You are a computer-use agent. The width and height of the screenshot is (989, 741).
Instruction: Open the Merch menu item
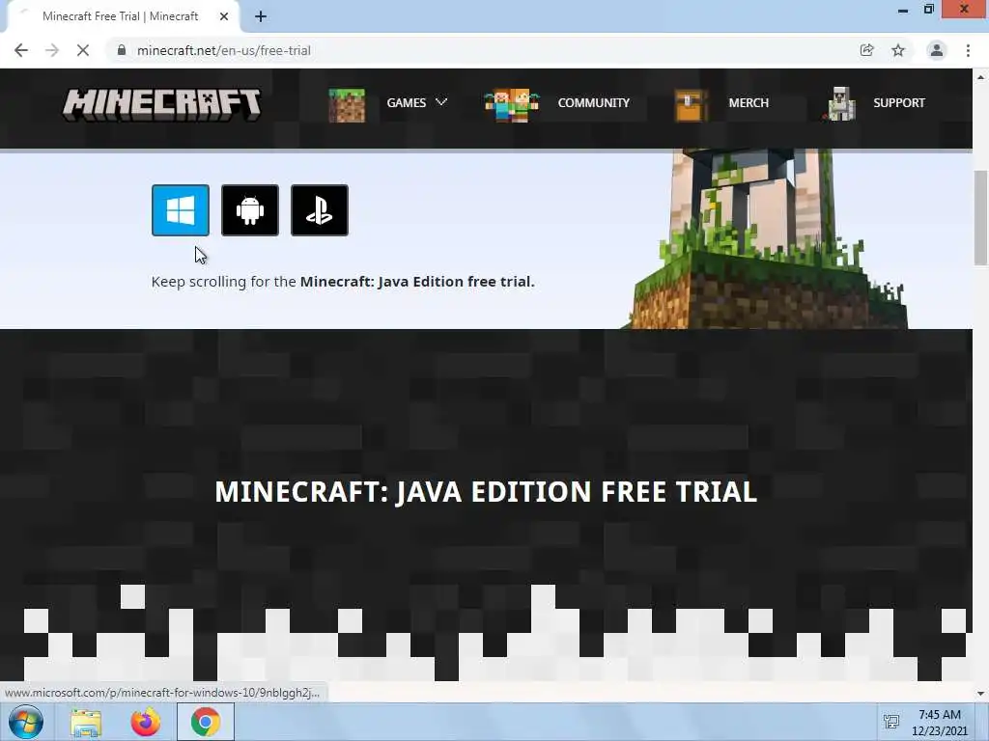(749, 102)
